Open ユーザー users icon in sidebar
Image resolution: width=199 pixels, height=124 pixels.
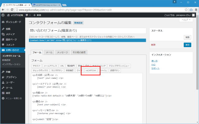tap(3, 82)
